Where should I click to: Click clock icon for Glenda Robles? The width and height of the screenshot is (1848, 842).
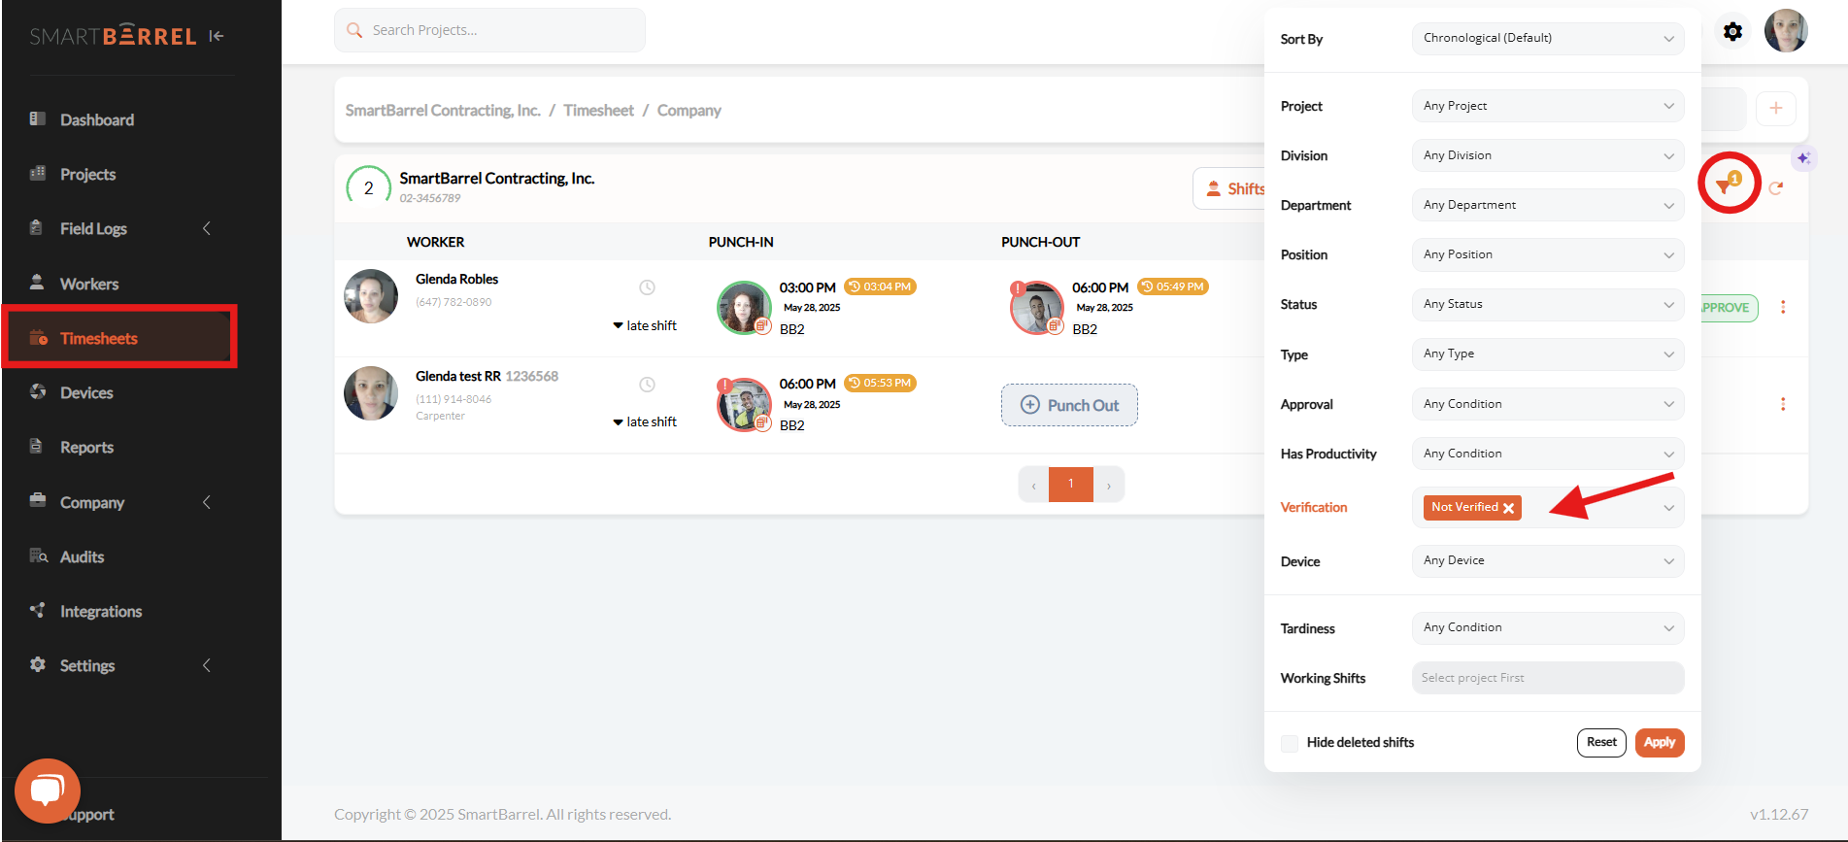(x=647, y=287)
